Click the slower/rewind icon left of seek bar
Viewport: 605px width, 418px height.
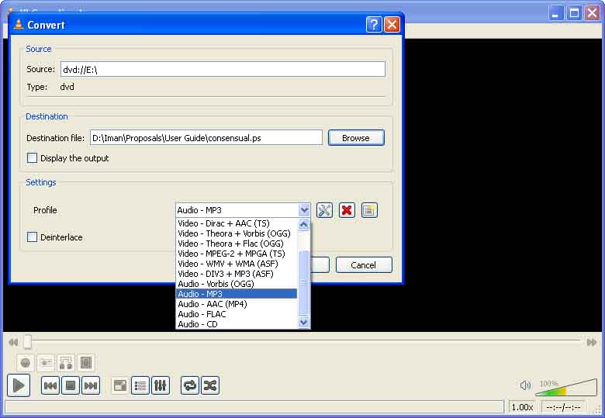click(13, 343)
